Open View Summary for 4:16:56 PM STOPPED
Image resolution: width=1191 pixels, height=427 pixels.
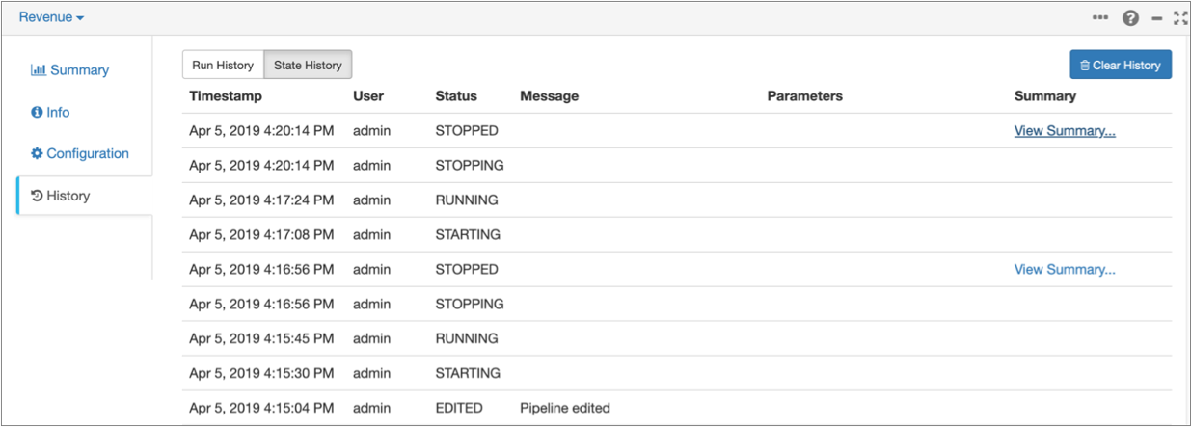pos(1064,270)
